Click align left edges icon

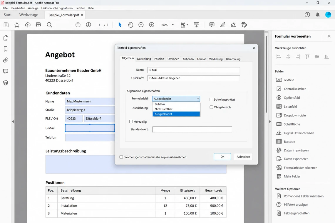coord(279,57)
